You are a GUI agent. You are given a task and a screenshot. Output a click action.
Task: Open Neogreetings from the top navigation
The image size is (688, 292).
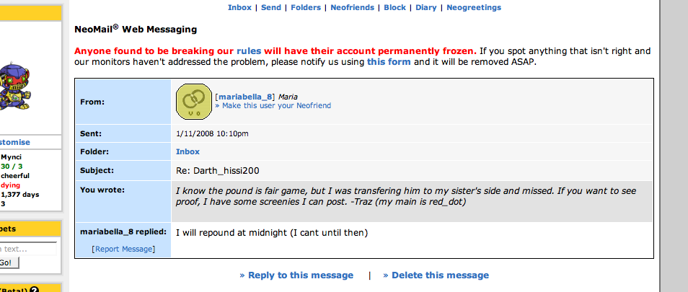pos(473,8)
